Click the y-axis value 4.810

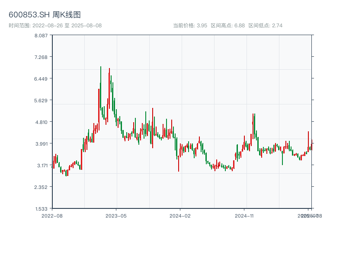coord(41,122)
